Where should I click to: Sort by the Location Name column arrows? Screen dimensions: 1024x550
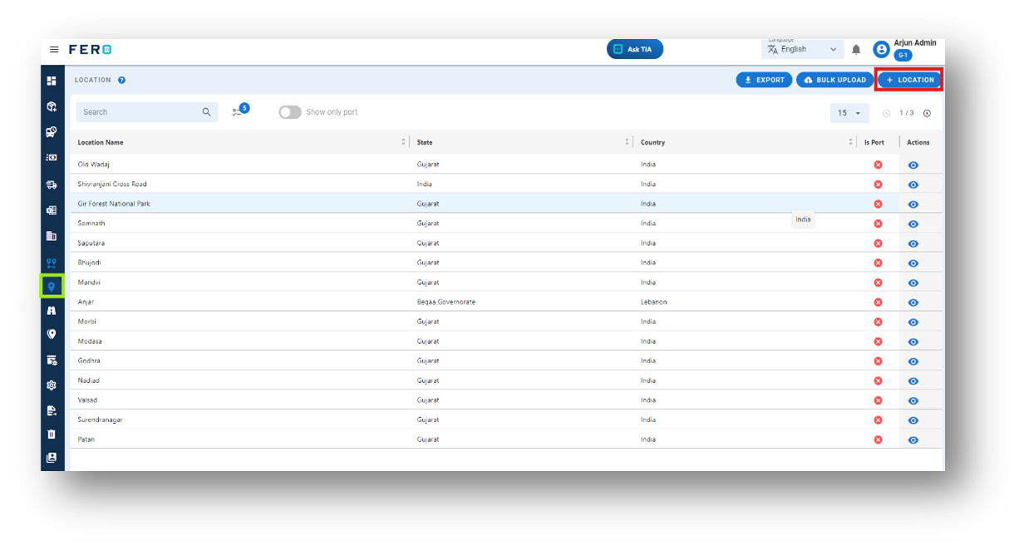coord(404,142)
